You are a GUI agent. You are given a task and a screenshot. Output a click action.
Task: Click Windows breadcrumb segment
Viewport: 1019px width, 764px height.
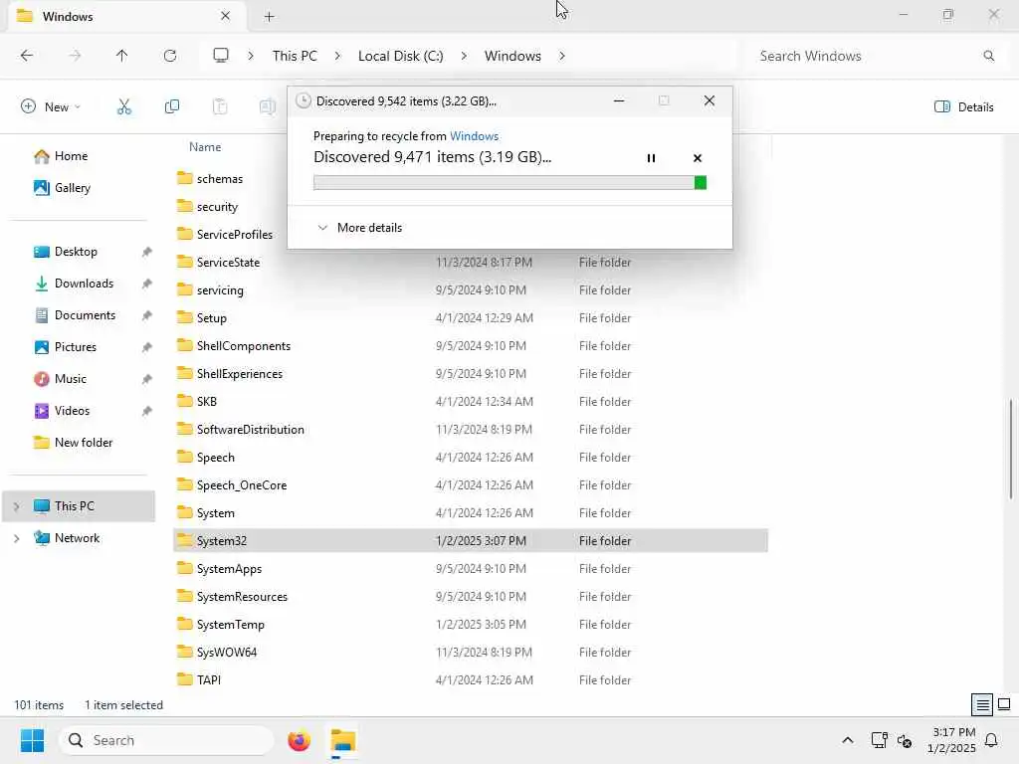pyautogui.click(x=512, y=56)
